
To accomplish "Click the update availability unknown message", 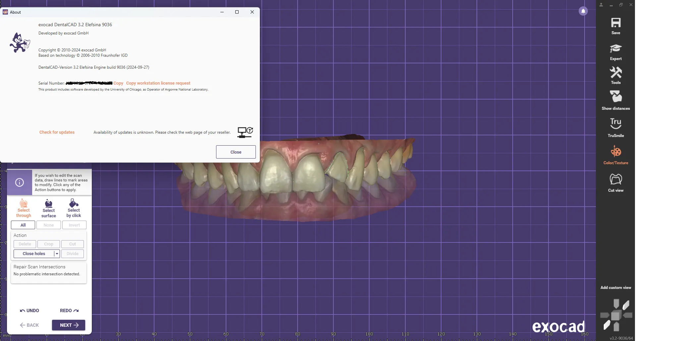I will pyautogui.click(x=162, y=132).
